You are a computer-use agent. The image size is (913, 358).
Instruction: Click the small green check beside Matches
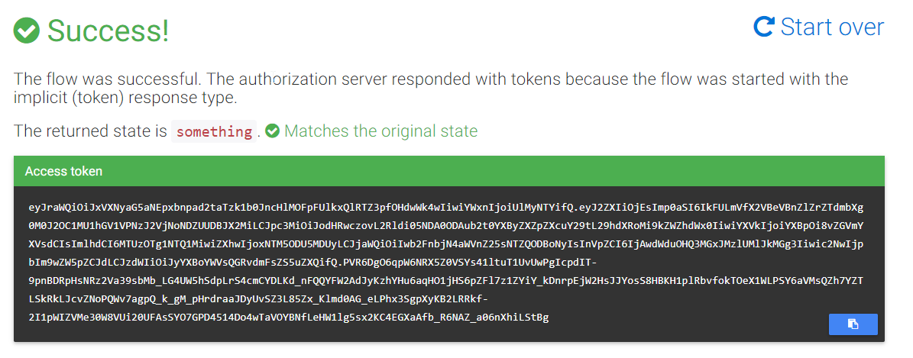click(273, 131)
